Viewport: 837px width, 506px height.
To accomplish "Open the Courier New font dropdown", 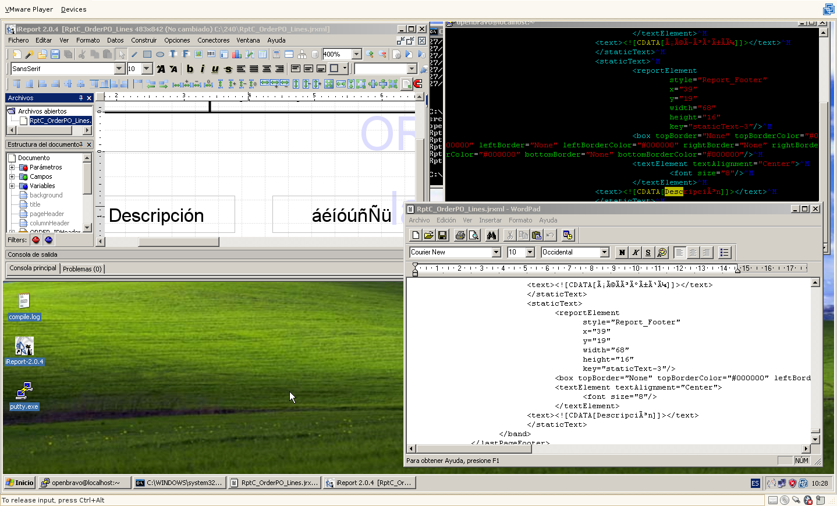I will (496, 252).
